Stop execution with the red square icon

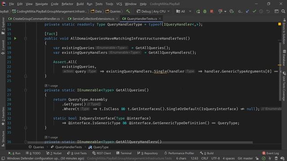[212, 12]
